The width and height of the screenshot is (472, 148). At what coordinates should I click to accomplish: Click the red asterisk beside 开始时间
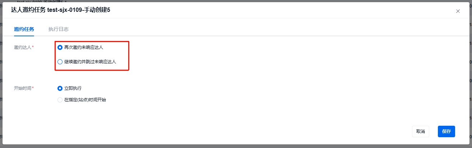click(33, 88)
